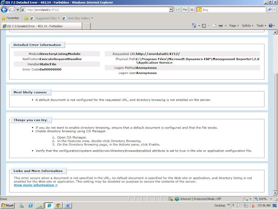Screen dimensions: 278x209
Task: Launch Windows PowerShell from the taskbar
Action: click(30, 206)
